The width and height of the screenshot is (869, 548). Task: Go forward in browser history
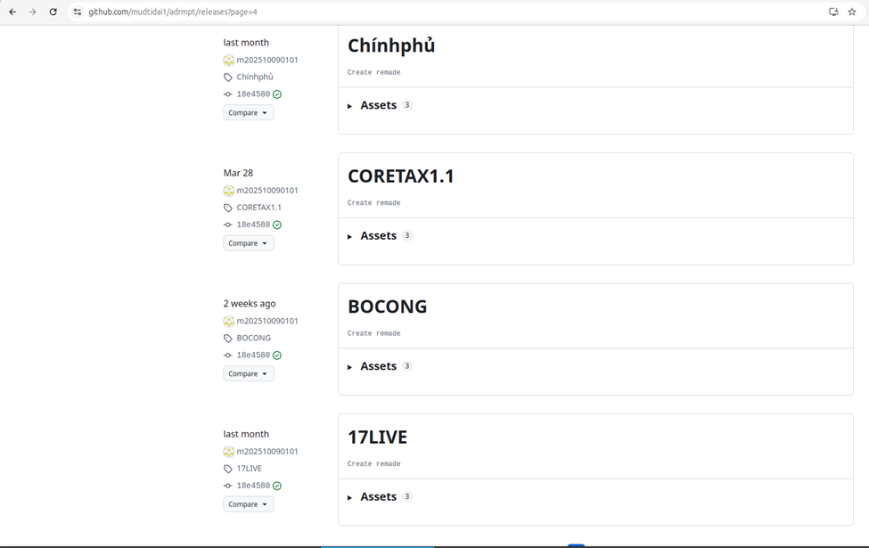coord(33,12)
